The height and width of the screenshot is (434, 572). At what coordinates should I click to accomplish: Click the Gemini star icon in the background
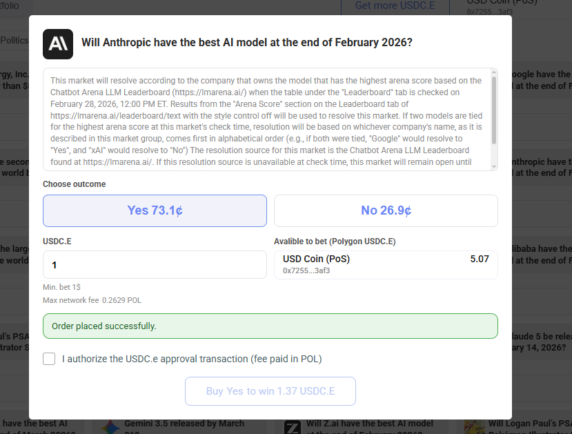(107, 428)
